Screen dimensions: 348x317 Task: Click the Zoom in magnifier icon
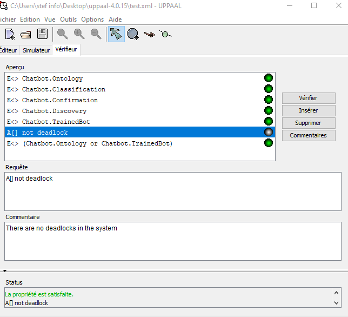click(x=79, y=34)
